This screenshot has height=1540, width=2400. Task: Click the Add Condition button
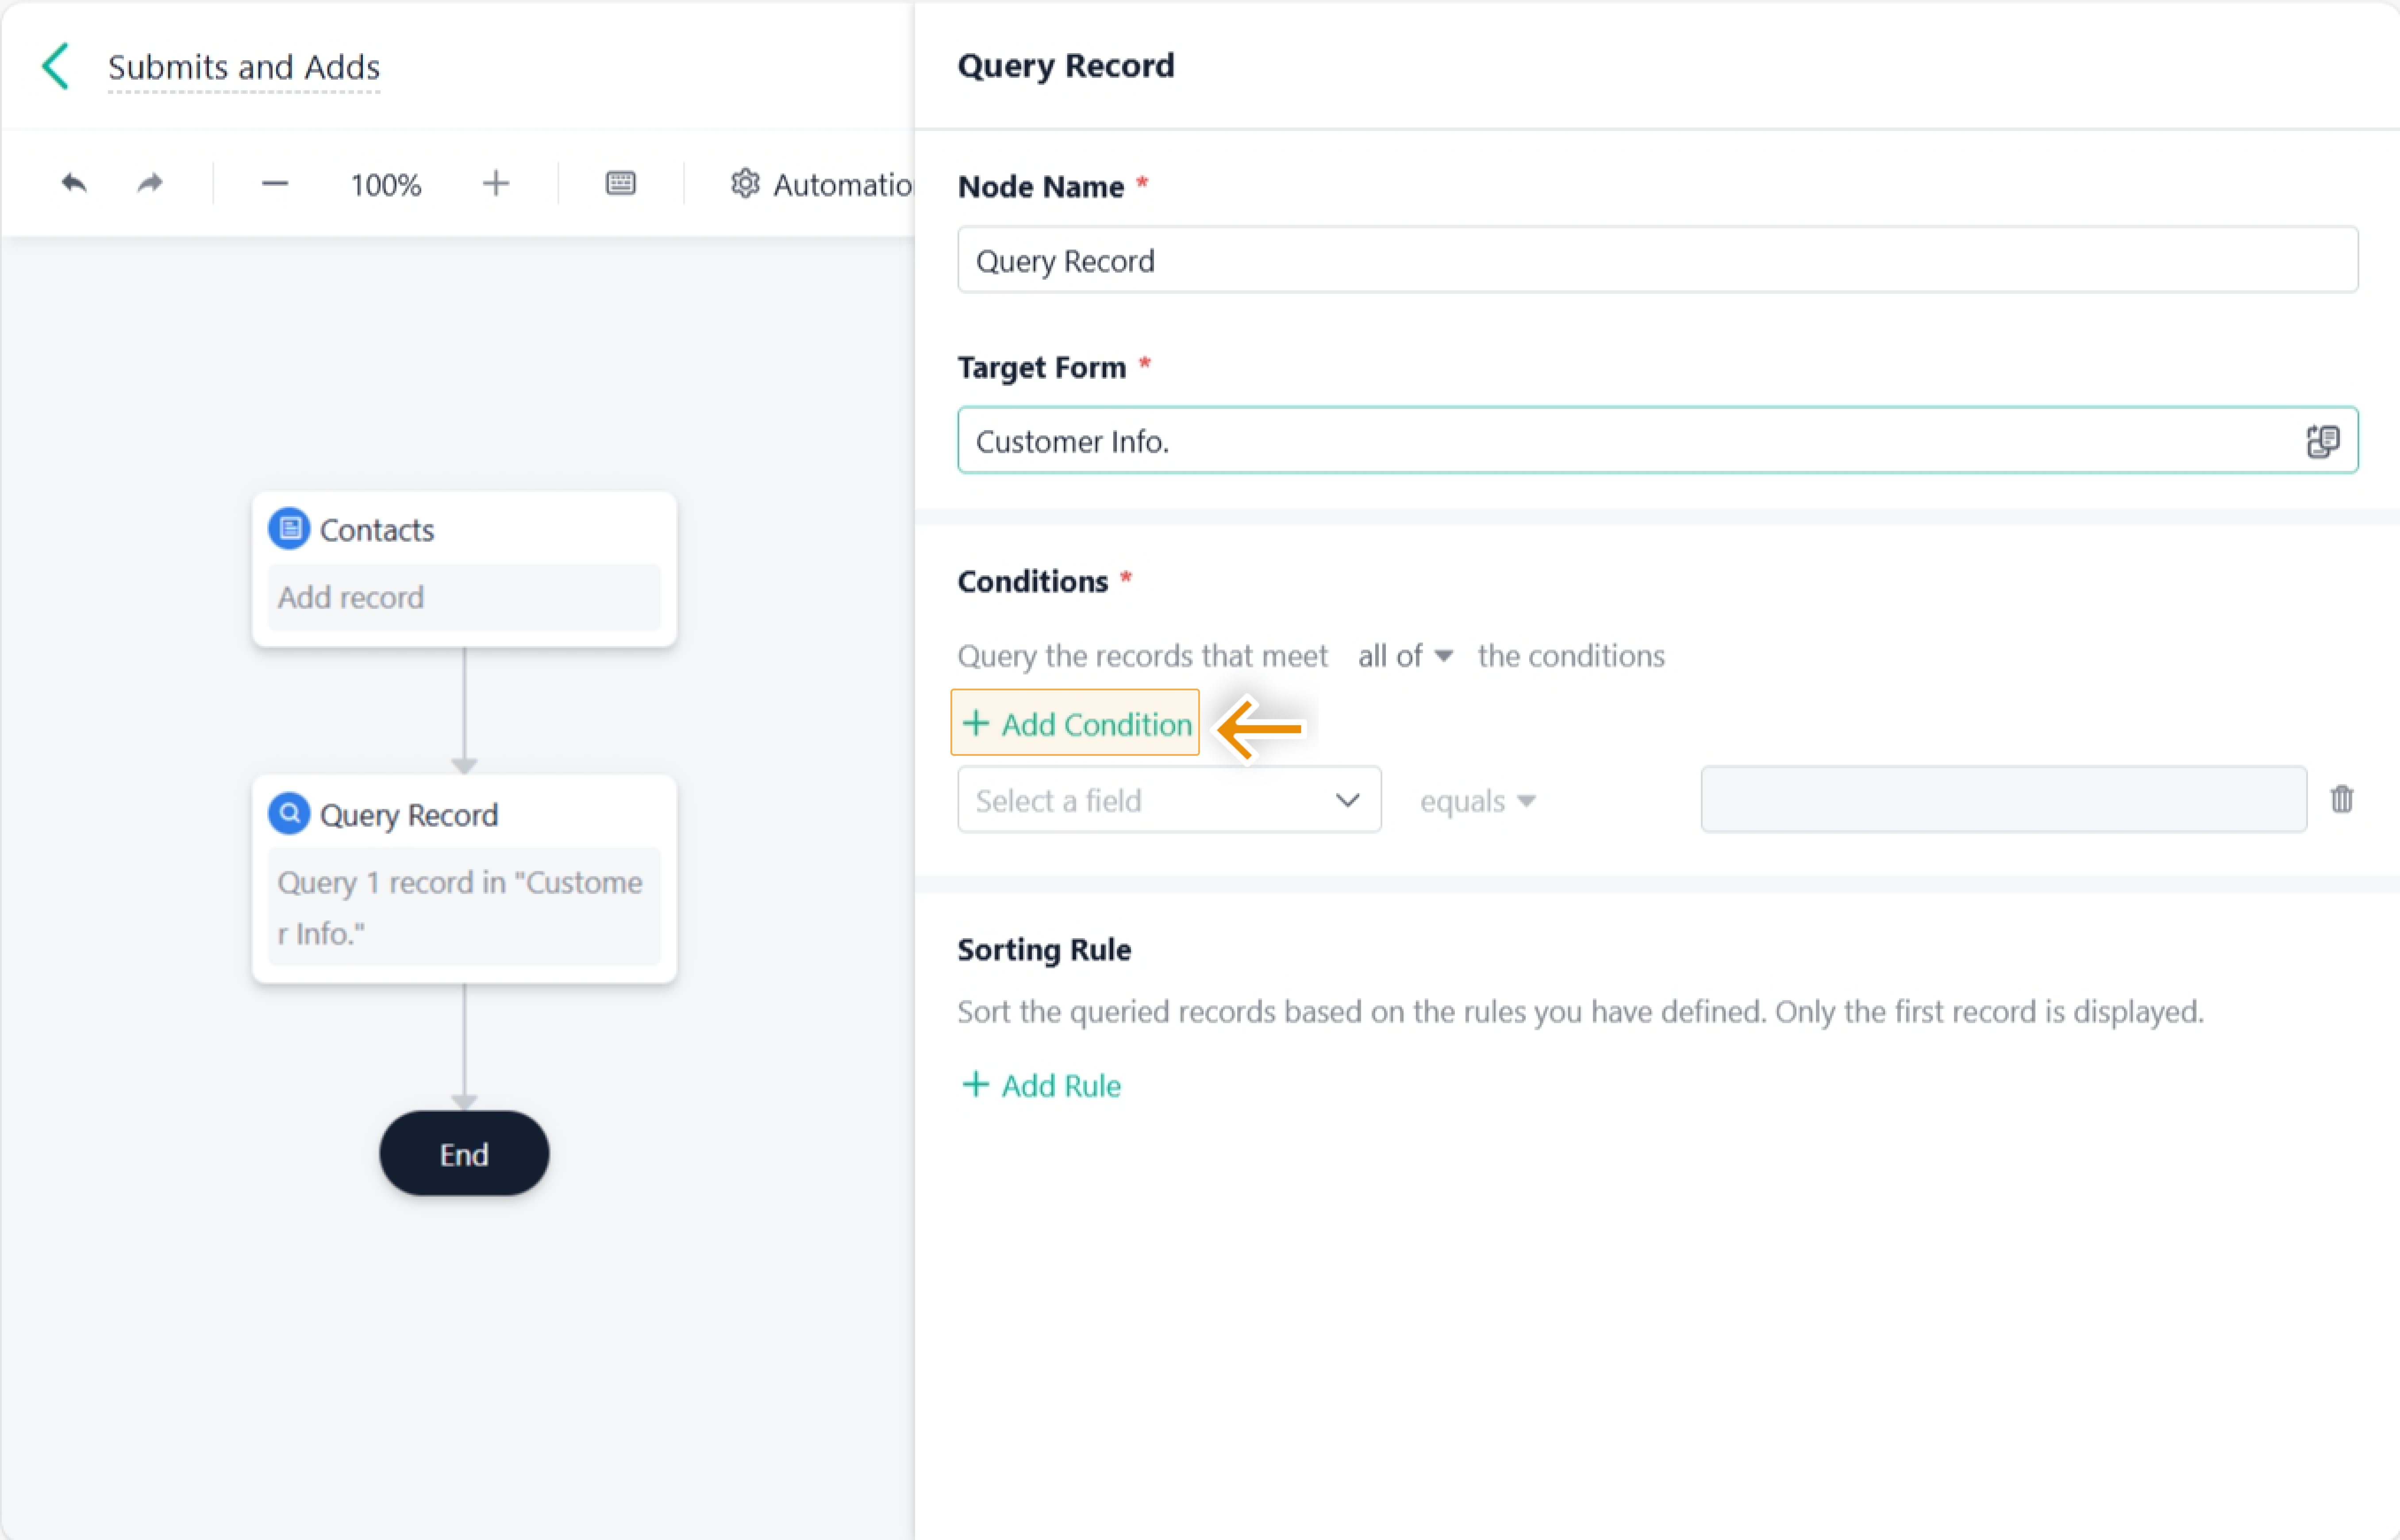[1076, 723]
